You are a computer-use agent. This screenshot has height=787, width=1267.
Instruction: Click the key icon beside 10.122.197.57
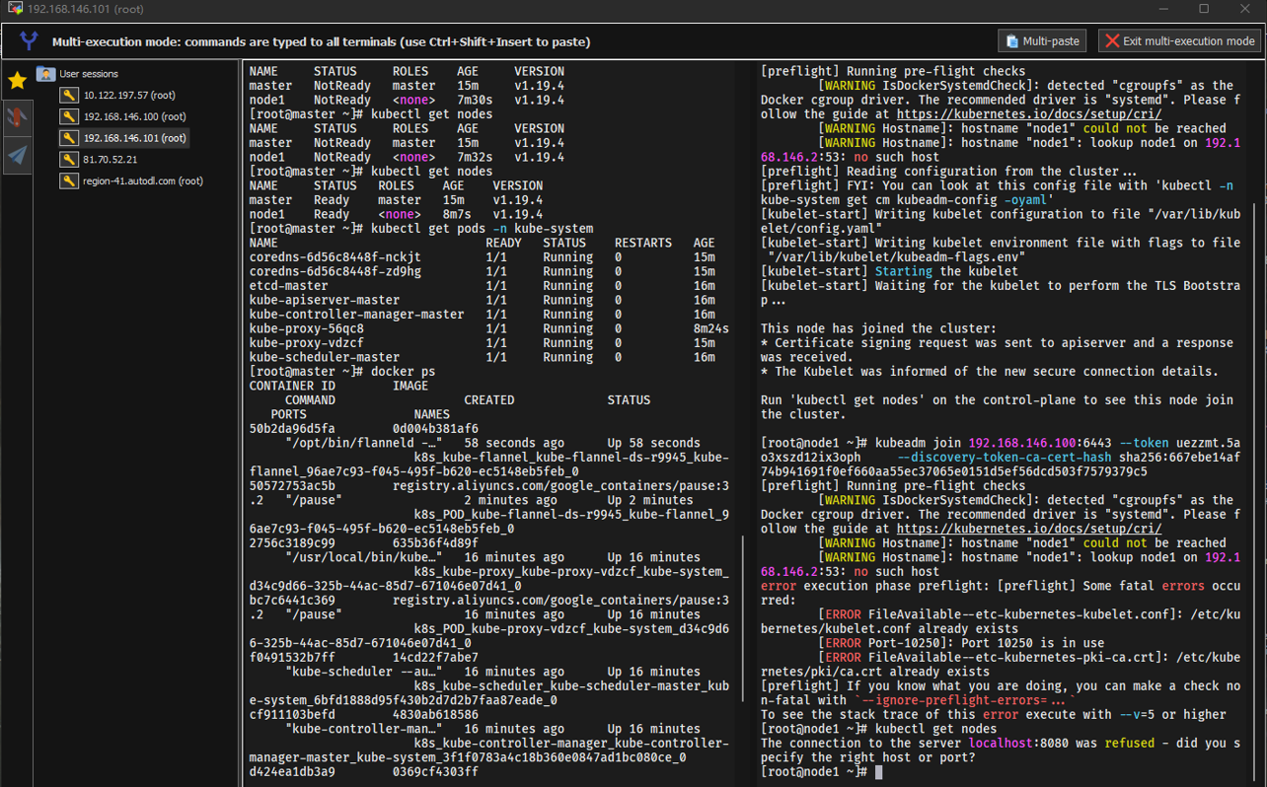(68, 96)
